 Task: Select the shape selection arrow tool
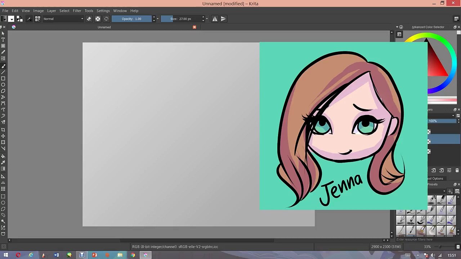[3, 33]
